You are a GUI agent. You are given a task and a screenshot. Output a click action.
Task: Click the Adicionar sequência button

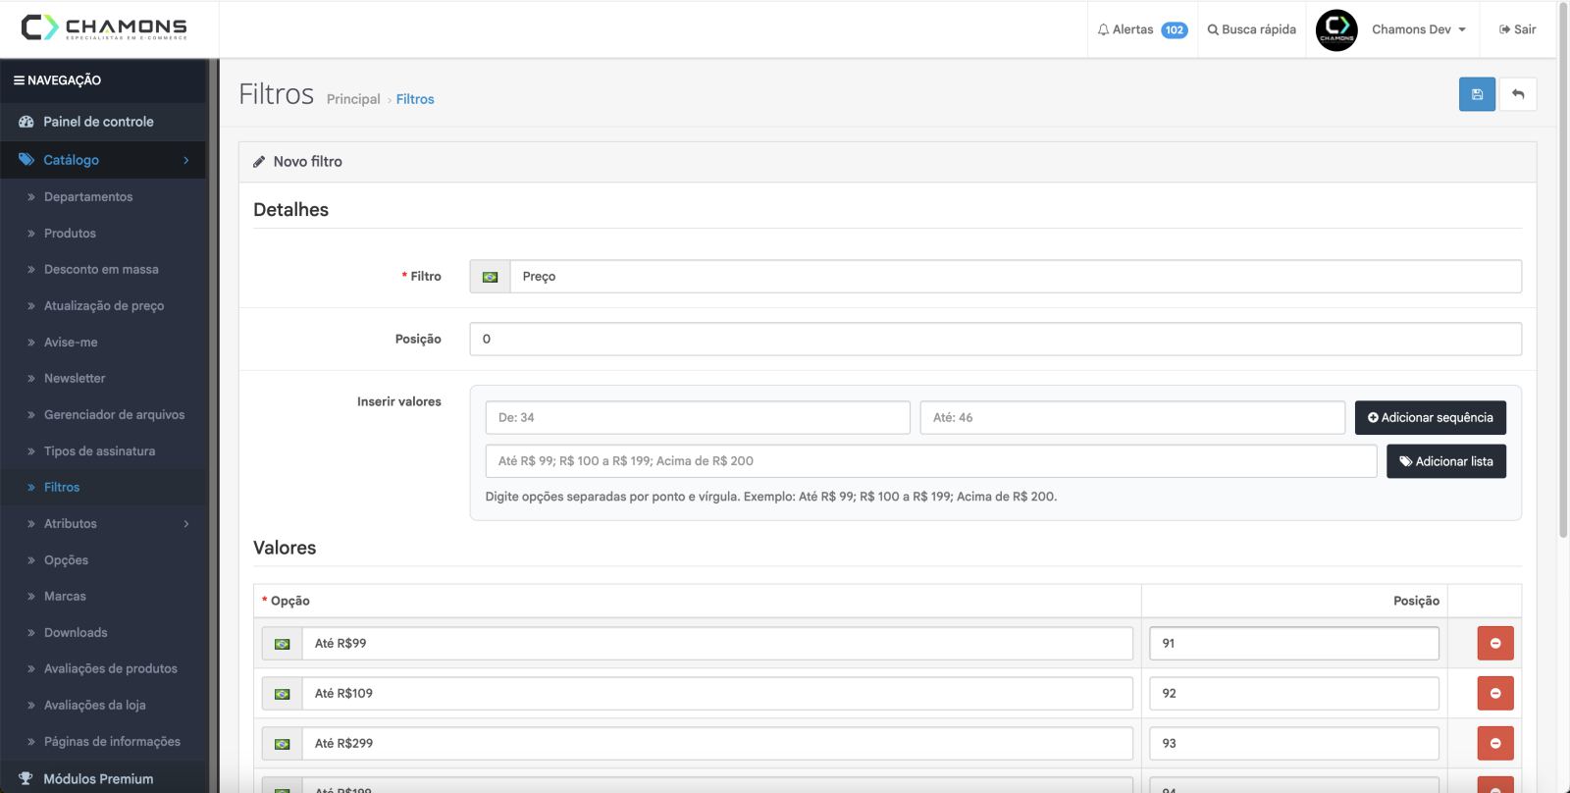tap(1431, 418)
